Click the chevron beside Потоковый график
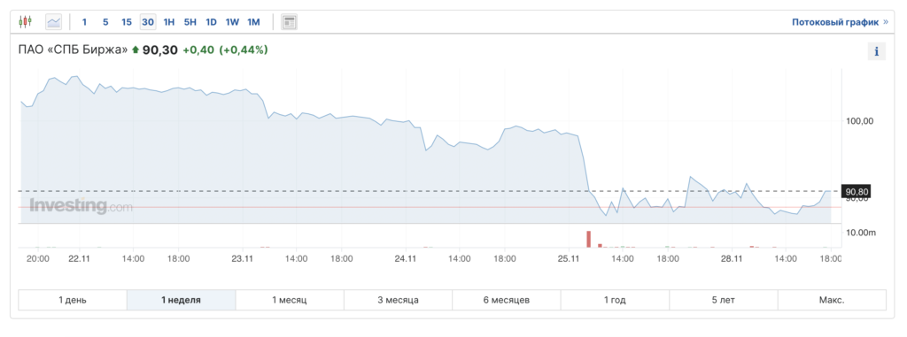 point(885,22)
